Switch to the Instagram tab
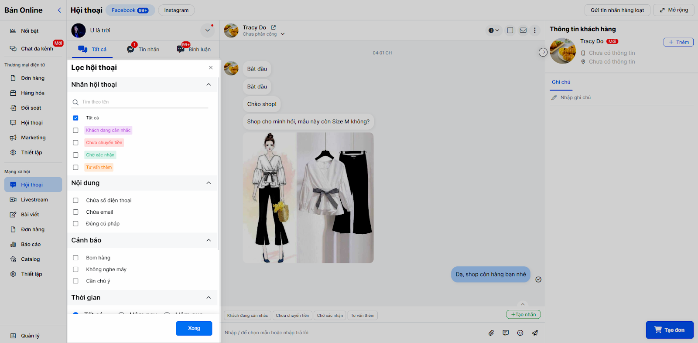The image size is (698, 343). 176,10
